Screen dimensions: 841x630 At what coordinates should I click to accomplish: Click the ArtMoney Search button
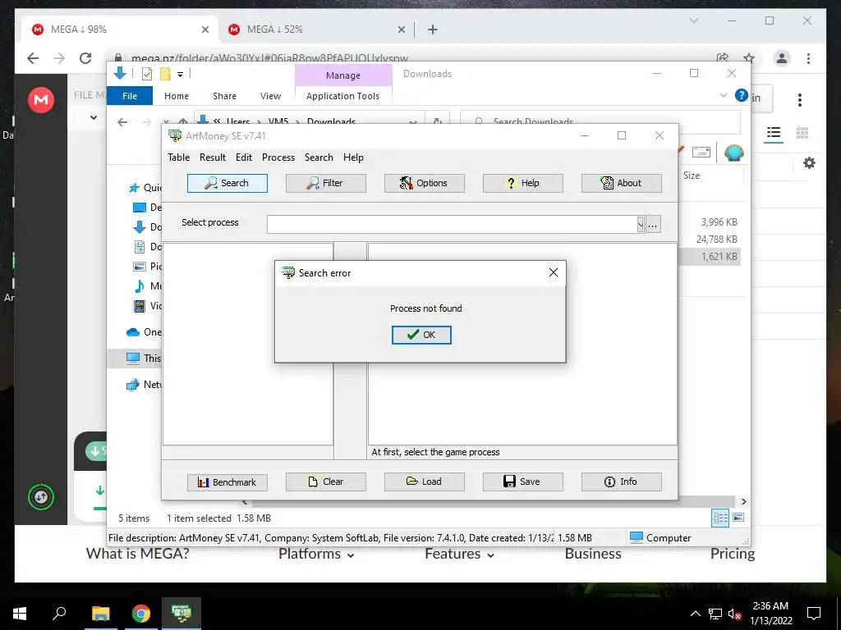(x=227, y=183)
